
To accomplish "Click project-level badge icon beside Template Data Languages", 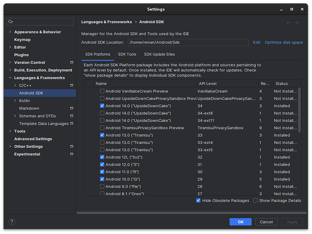I will tap(72, 124).
